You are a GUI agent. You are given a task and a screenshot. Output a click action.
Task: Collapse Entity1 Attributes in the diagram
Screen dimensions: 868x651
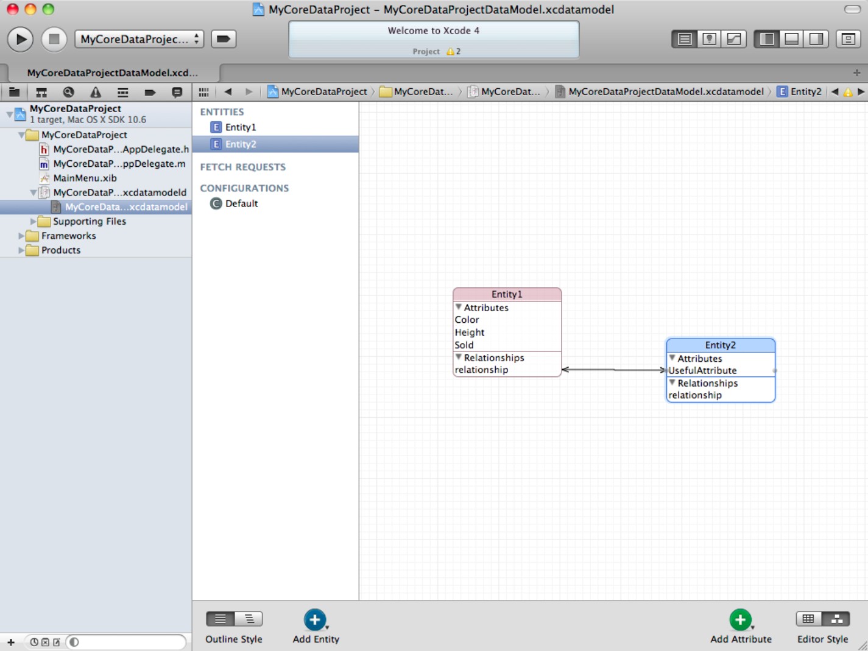point(459,308)
